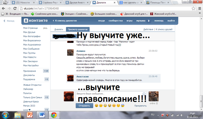Open the emoji picker smiley in message box
The height and width of the screenshot is (119, 203).
point(144,94)
